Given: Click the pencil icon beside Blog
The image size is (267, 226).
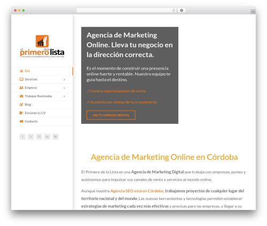Looking at the screenshot, I should [x=21, y=105].
